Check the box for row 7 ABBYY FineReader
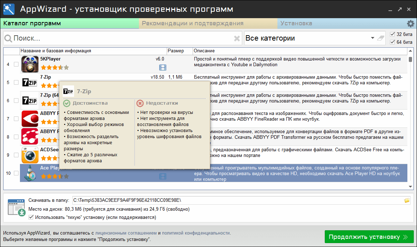Screen dimensions: 417x247 [x=16, y=119]
